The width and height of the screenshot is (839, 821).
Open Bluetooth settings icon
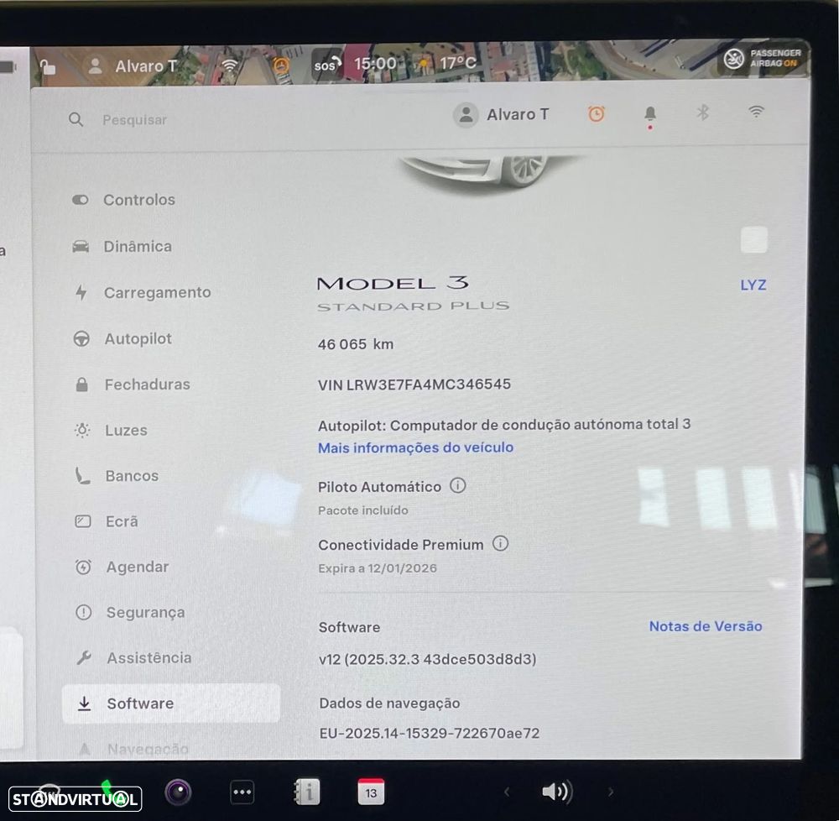702,112
